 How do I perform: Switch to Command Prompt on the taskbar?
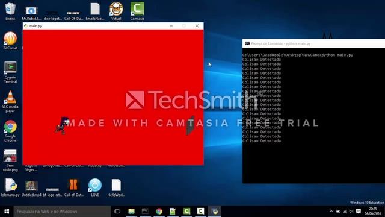[145, 212]
